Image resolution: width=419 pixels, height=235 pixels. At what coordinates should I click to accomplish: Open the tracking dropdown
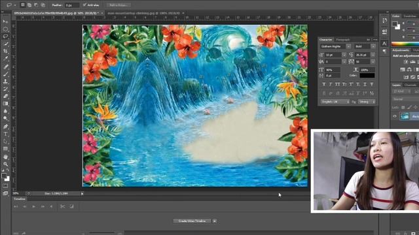click(x=373, y=61)
